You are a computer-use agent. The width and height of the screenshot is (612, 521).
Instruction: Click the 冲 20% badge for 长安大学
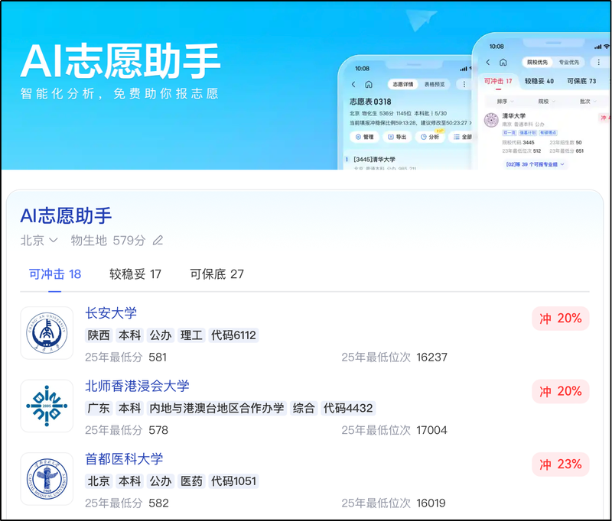[561, 319]
